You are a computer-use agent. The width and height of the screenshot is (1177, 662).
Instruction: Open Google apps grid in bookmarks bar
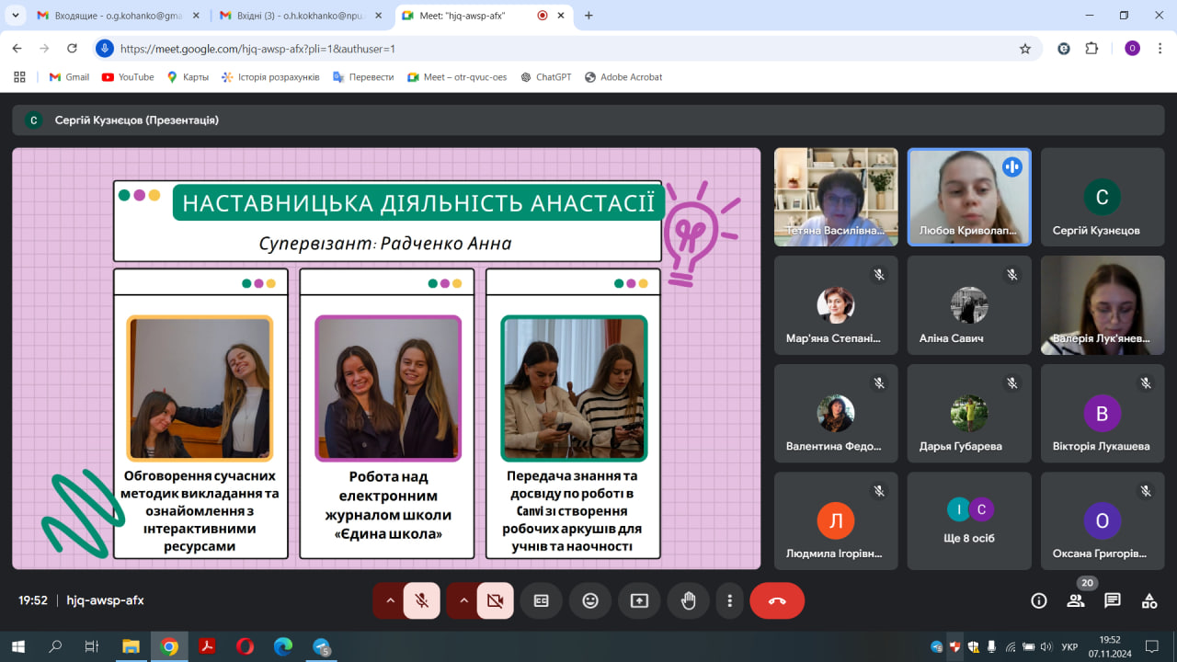19,77
